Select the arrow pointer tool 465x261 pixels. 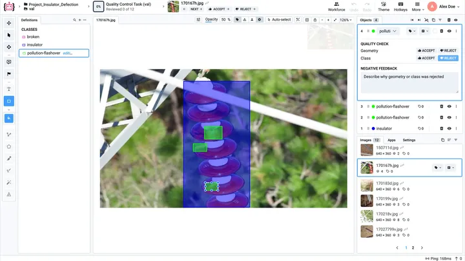[x=9, y=35]
